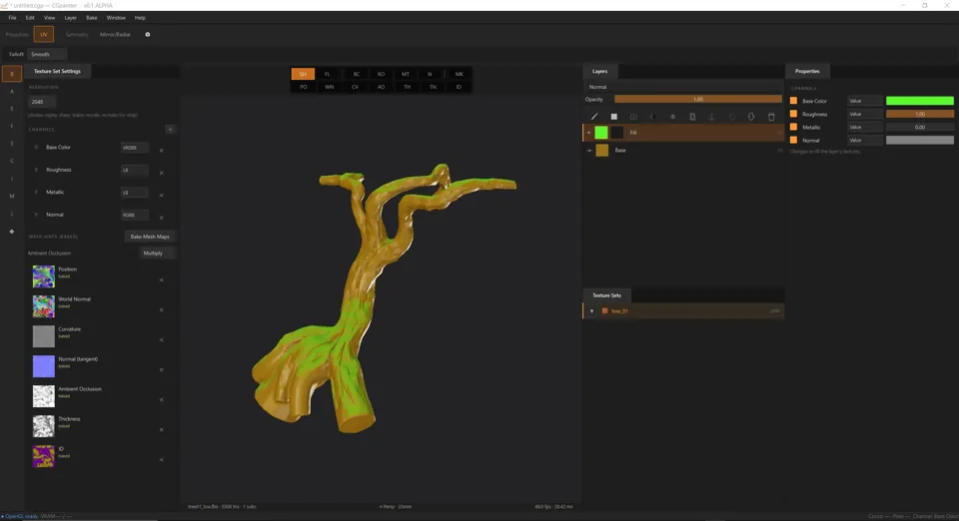This screenshot has width=959, height=521.
Task: Select the M tool in the left sidebar
Action: pyautogui.click(x=12, y=196)
